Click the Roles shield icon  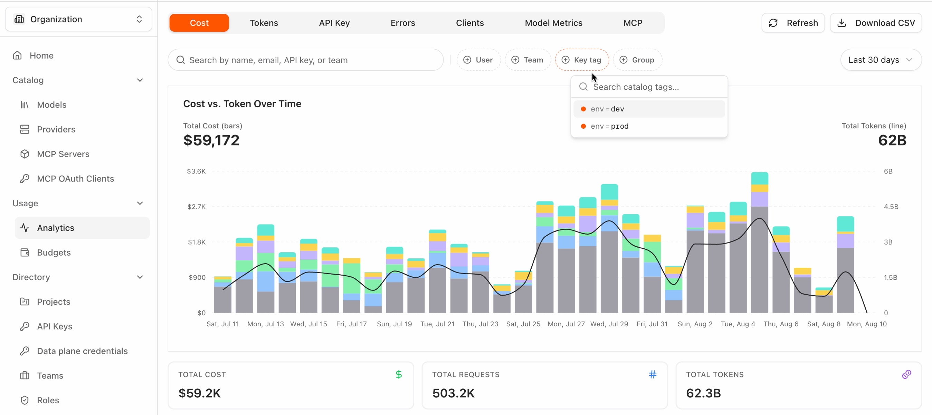pos(25,400)
